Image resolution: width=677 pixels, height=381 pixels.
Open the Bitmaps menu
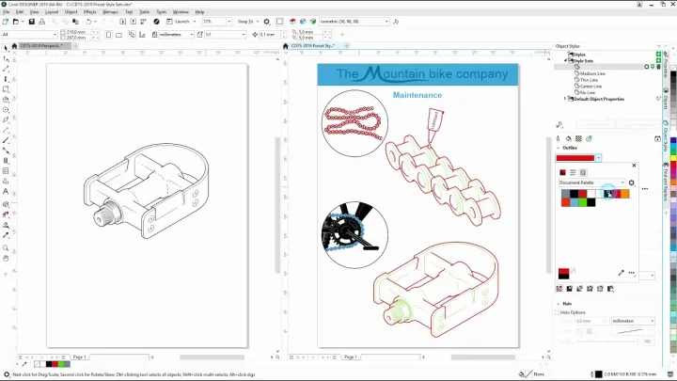coord(111,12)
